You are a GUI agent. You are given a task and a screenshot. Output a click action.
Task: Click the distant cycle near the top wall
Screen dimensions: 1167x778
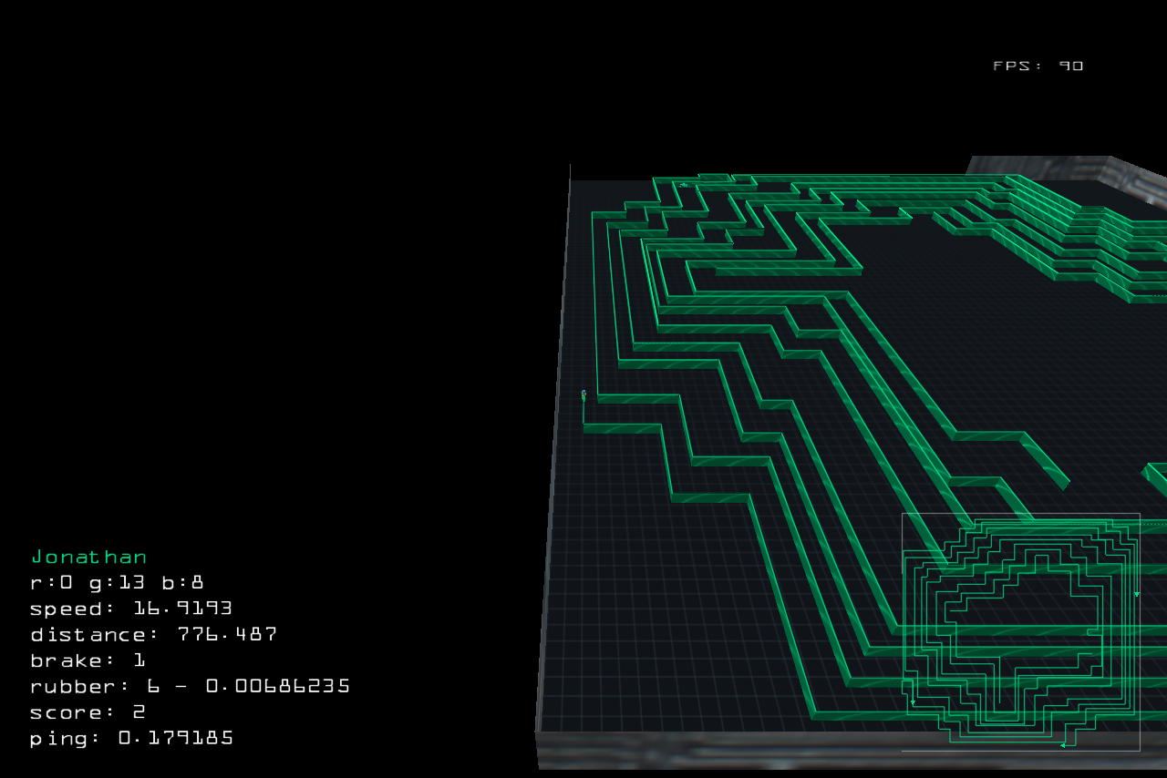(x=683, y=185)
